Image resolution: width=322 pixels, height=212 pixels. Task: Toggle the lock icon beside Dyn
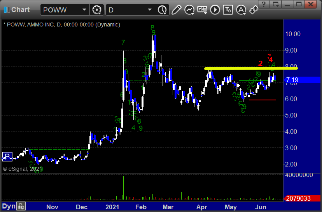click(x=21, y=206)
